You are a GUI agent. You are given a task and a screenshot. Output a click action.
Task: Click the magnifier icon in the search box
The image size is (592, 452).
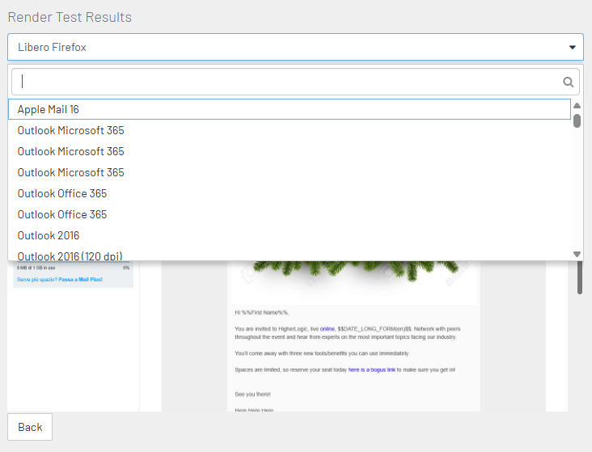pyautogui.click(x=568, y=82)
